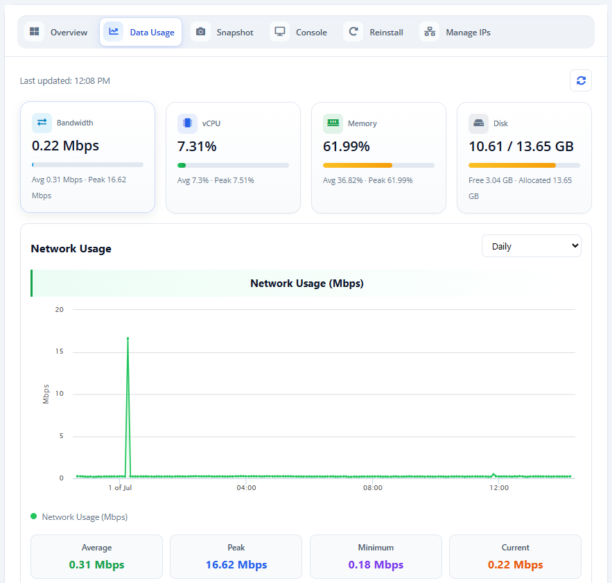The width and height of the screenshot is (612, 583).
Task: Click the '08:00' x-axis label
Action: pyautogui.click(x=373, y=488)
